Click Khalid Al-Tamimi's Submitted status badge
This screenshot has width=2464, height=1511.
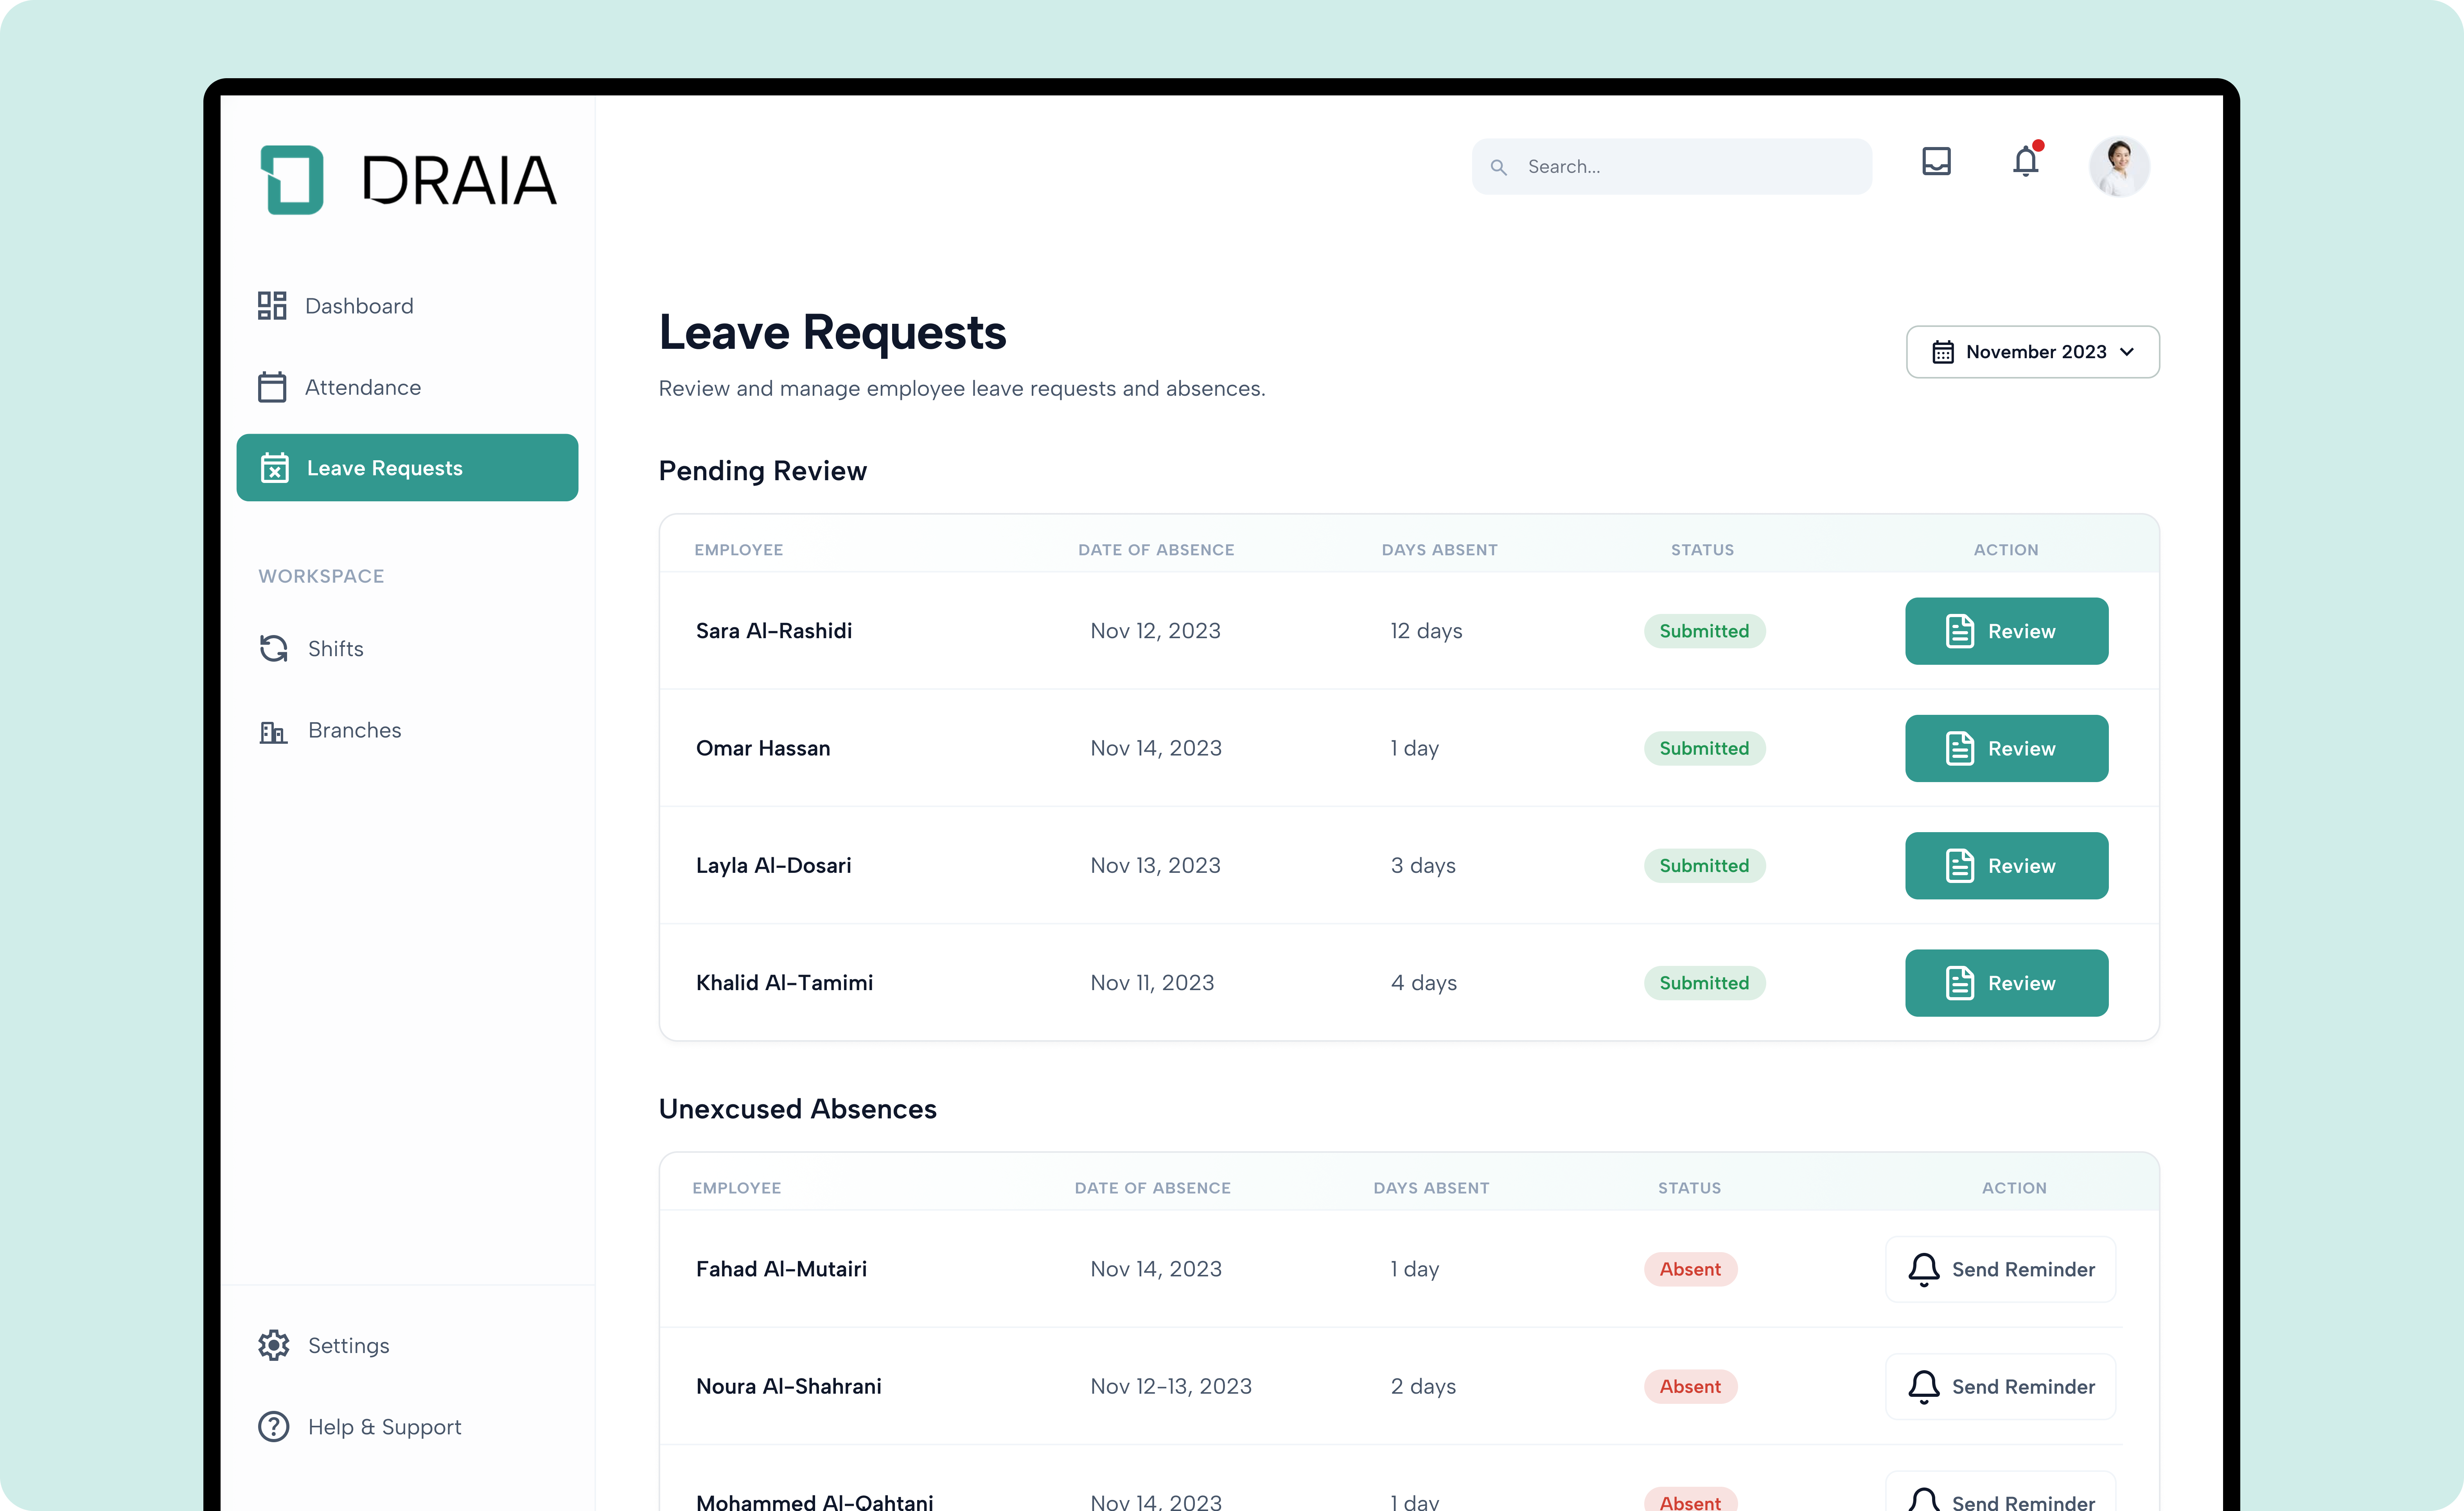click(1704, 983)
